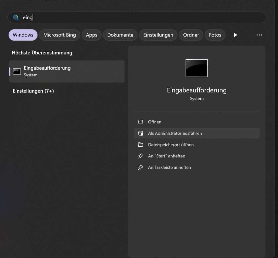Viewport: 278px width, 258px height.
Task: Click the pin icon beside An "Start" anheften
Action: click(x=141, y=156)
